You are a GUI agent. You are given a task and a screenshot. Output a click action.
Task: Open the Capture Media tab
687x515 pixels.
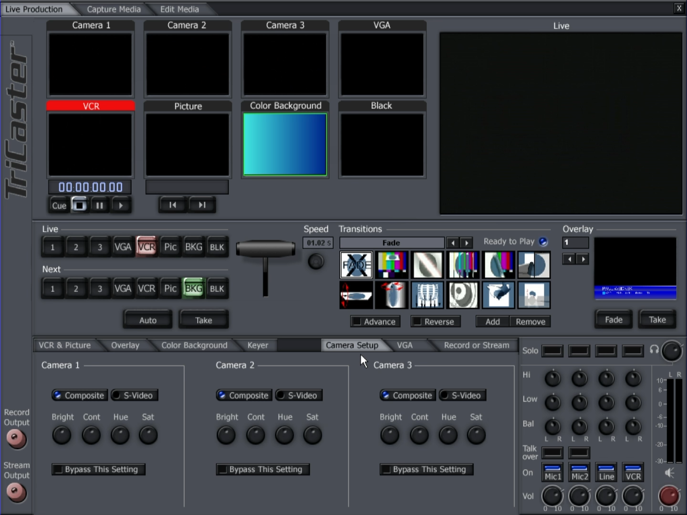114,9
